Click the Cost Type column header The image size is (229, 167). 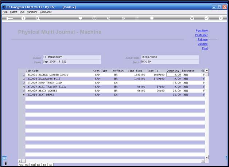pyautogui.click(x=100, y=71)
